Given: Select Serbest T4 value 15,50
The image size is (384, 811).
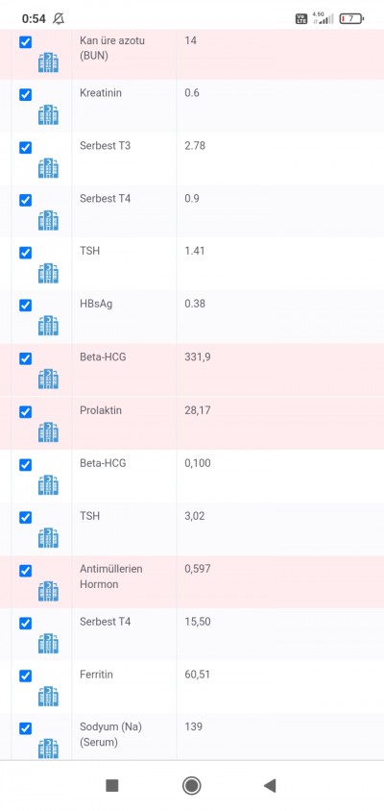Looking at the screenshot, I should pos(198,621).
